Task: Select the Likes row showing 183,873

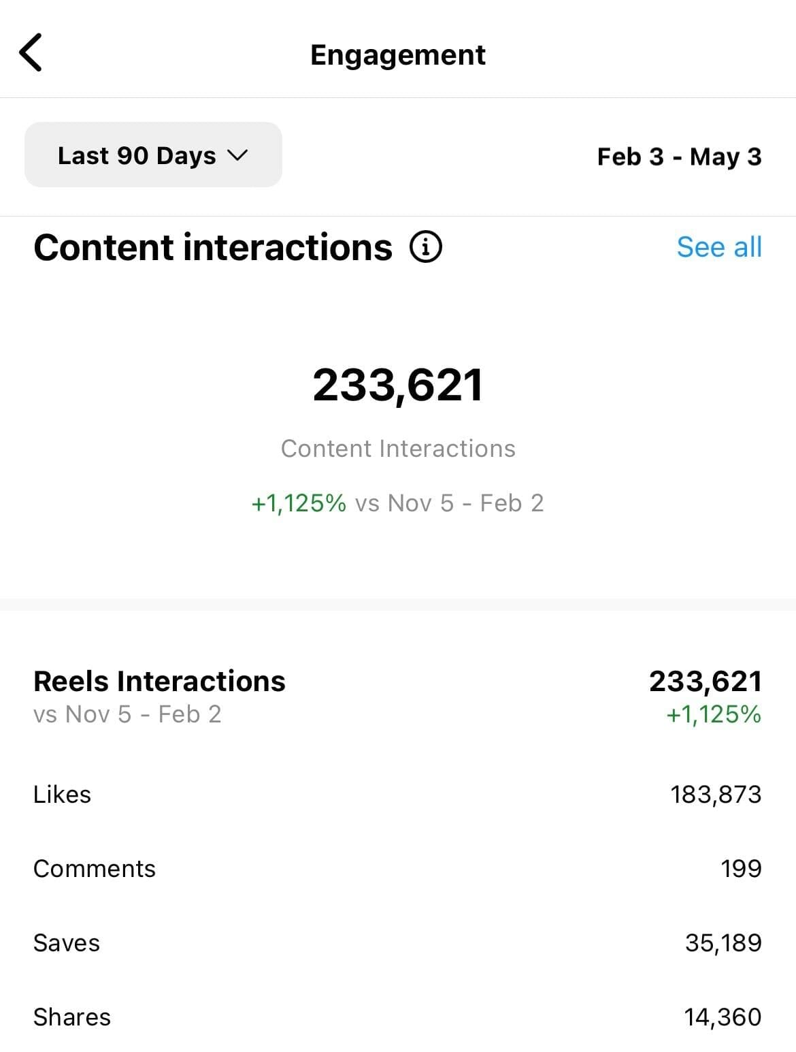Action: (x=398, y=794)
